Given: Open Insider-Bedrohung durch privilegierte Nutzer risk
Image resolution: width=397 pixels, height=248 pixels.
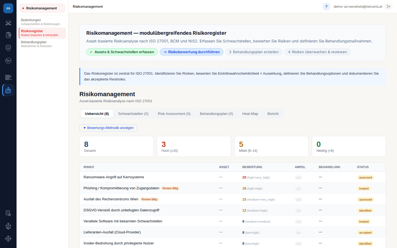Looking at the screenshot, I should click(119, 243).
